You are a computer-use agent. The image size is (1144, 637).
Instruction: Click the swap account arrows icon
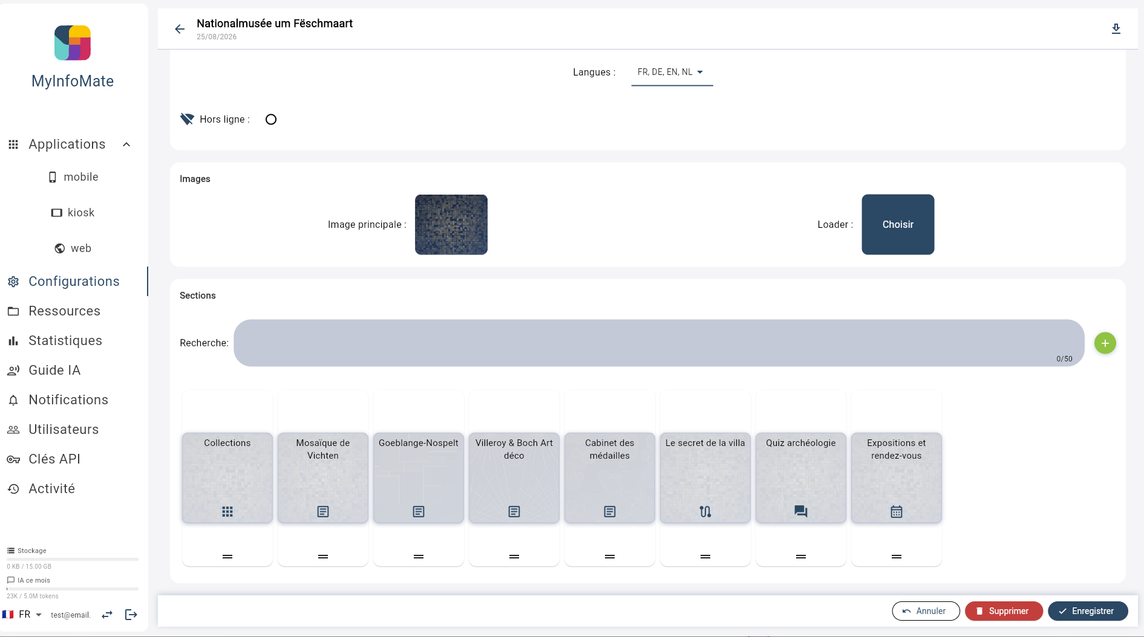point(107,615)
